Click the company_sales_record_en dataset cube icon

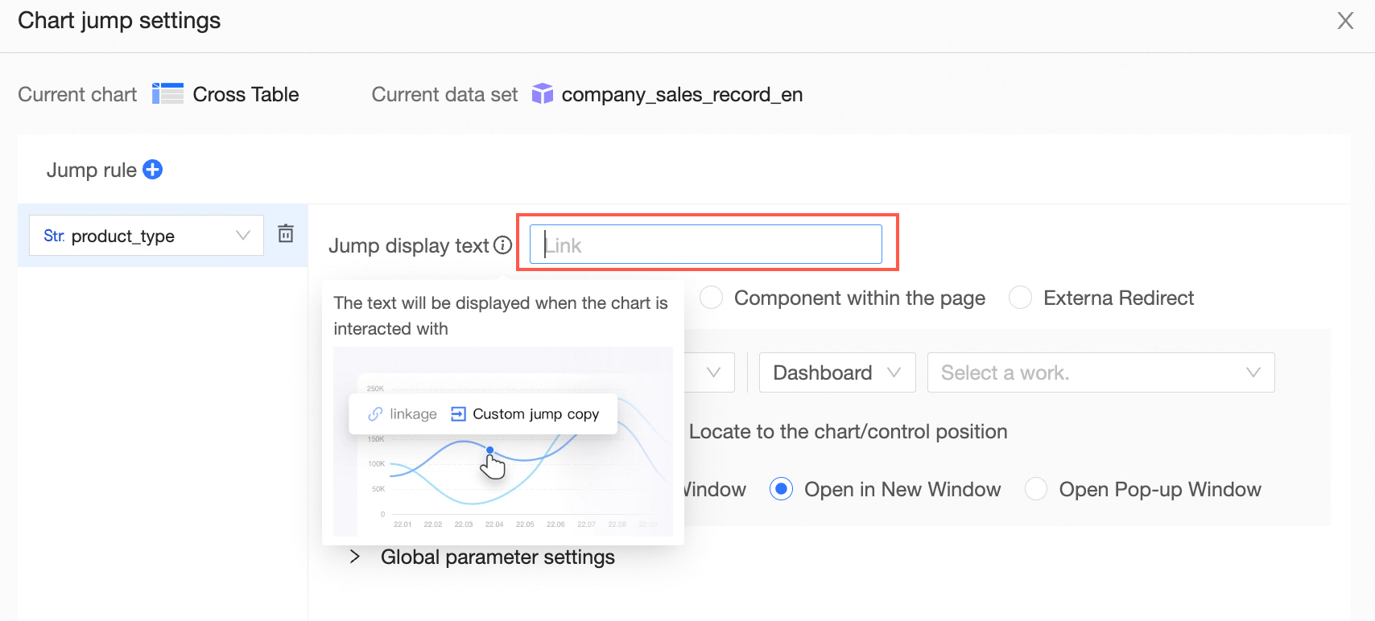coord(543,94)
